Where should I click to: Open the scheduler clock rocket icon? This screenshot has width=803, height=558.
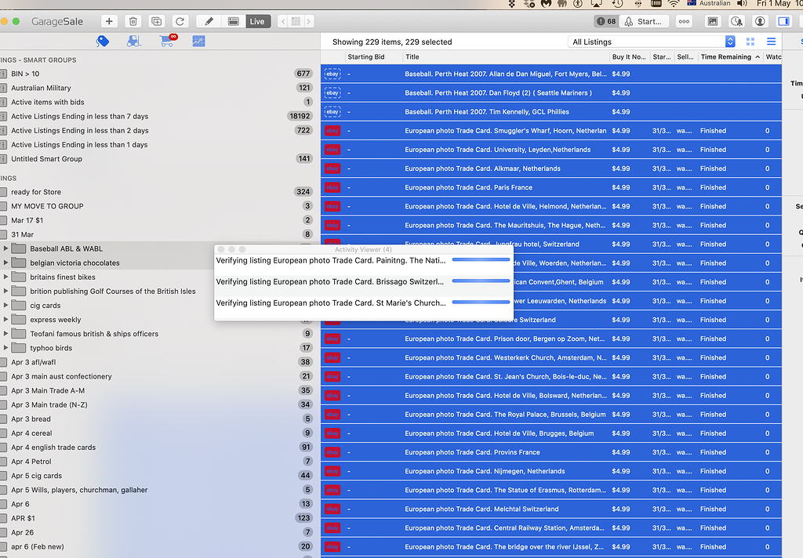click(736, 21)
